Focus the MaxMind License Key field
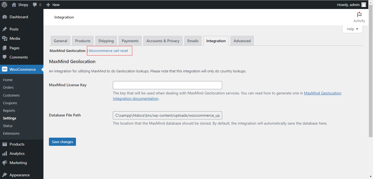This screenshot has height=179, width=373. click(x=168, y=85)
